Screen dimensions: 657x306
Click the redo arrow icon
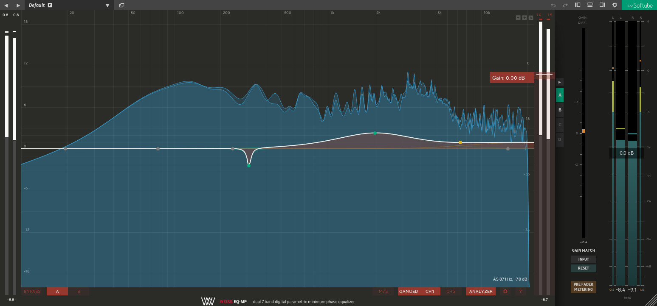565,5
